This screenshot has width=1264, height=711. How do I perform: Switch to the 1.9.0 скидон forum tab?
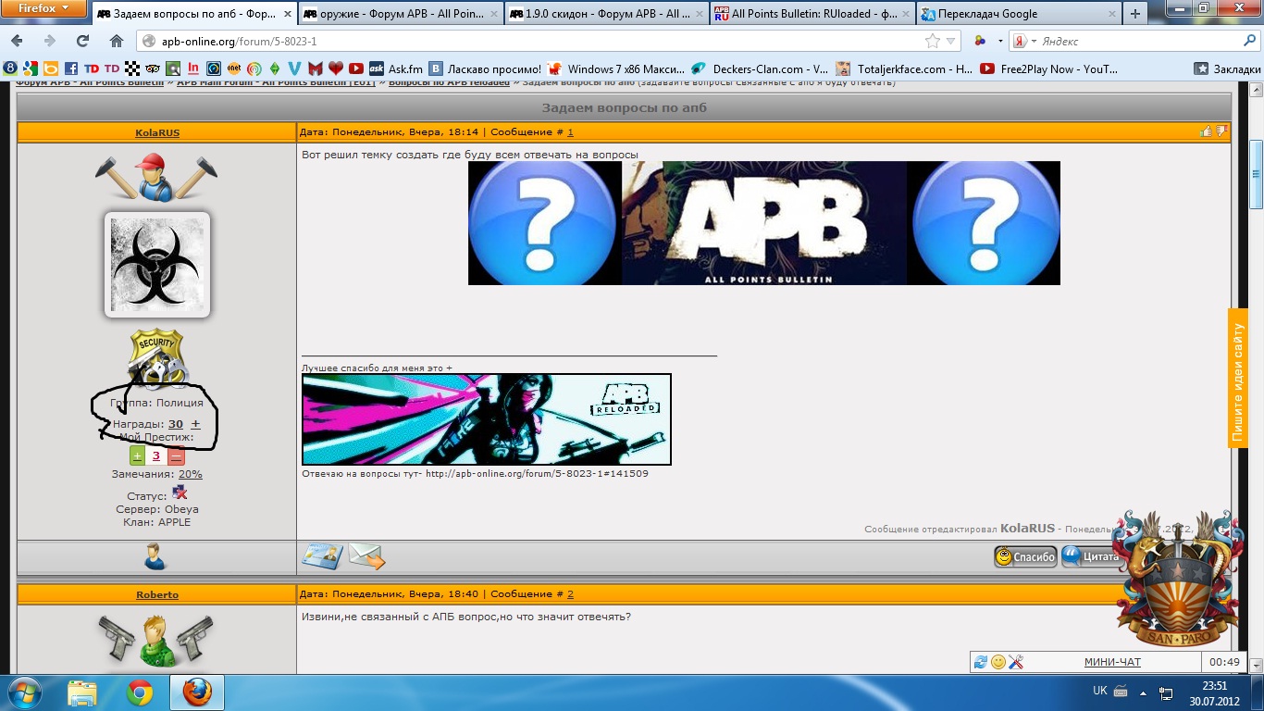coord(606,14)
